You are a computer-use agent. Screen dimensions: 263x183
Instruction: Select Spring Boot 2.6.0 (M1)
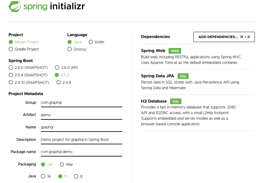pos(57,68)
